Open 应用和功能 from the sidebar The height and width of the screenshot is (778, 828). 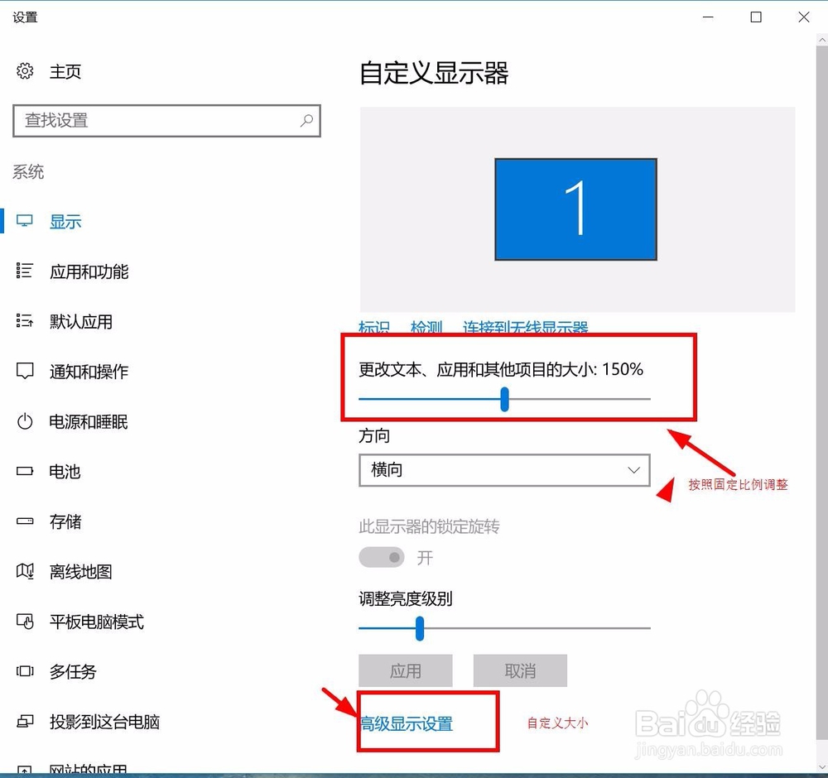point(89,271)
